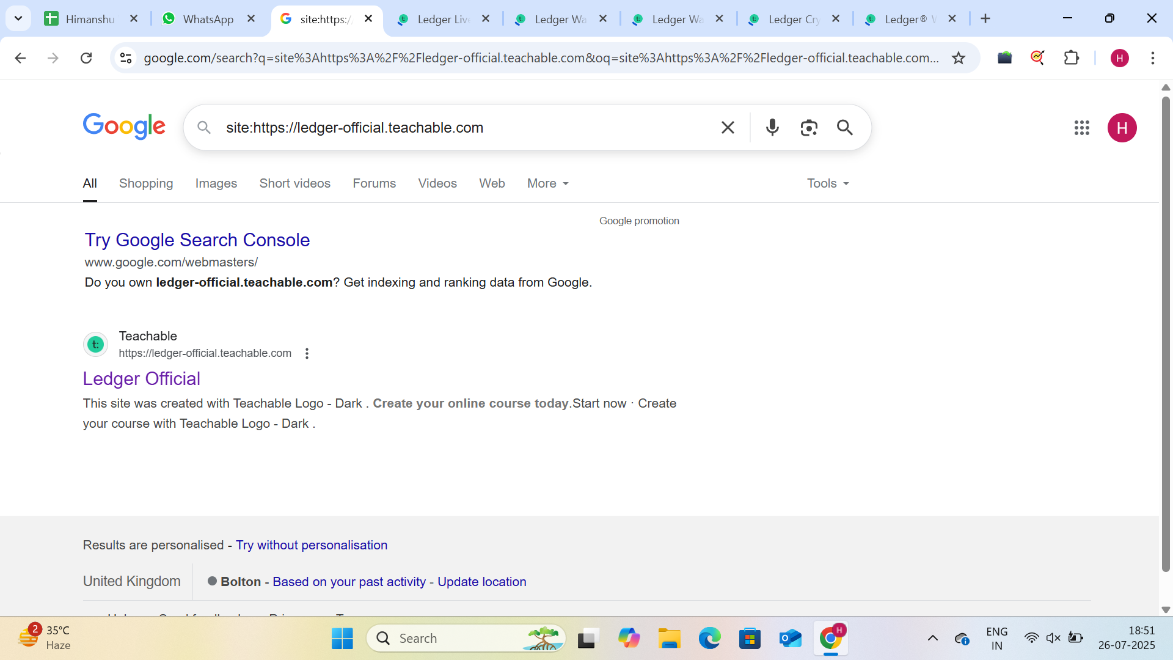The height and width of the screenshot is (660, 1173).
Task: Open Try Google Search Console link
Action: tap(197, 240)
